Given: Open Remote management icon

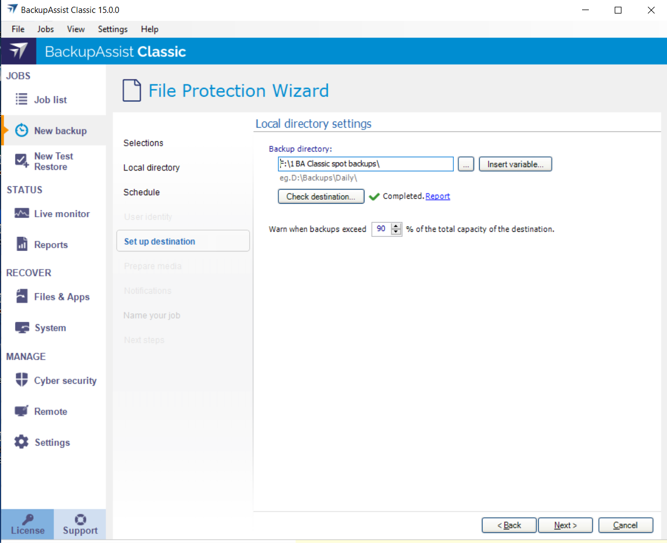Looking at the screenshot, I should click(x=21, y=411).
